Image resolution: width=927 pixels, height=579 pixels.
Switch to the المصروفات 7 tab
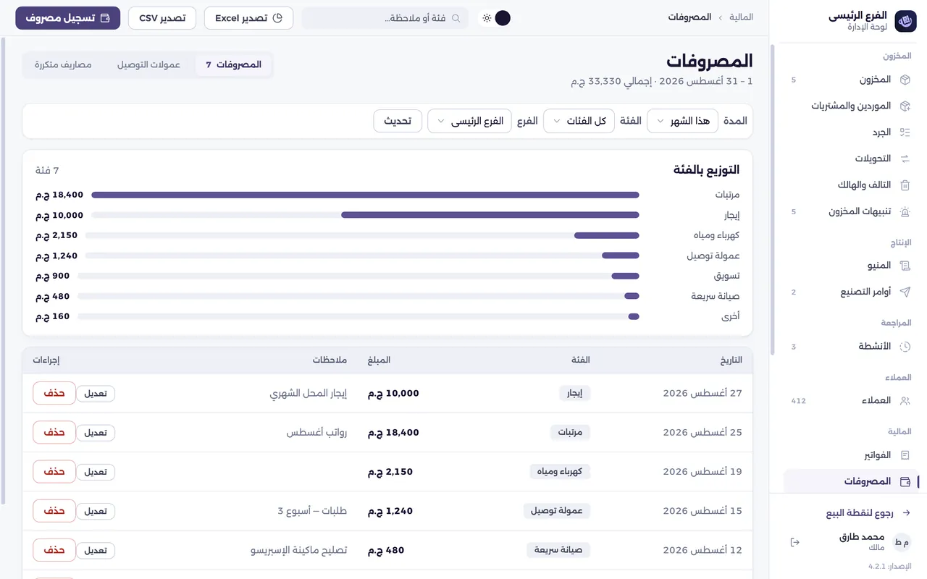(x=233, y=64)
